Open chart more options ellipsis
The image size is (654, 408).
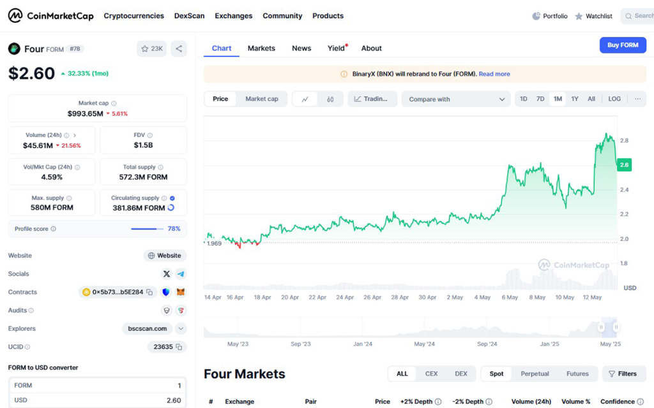coord(638,99)
